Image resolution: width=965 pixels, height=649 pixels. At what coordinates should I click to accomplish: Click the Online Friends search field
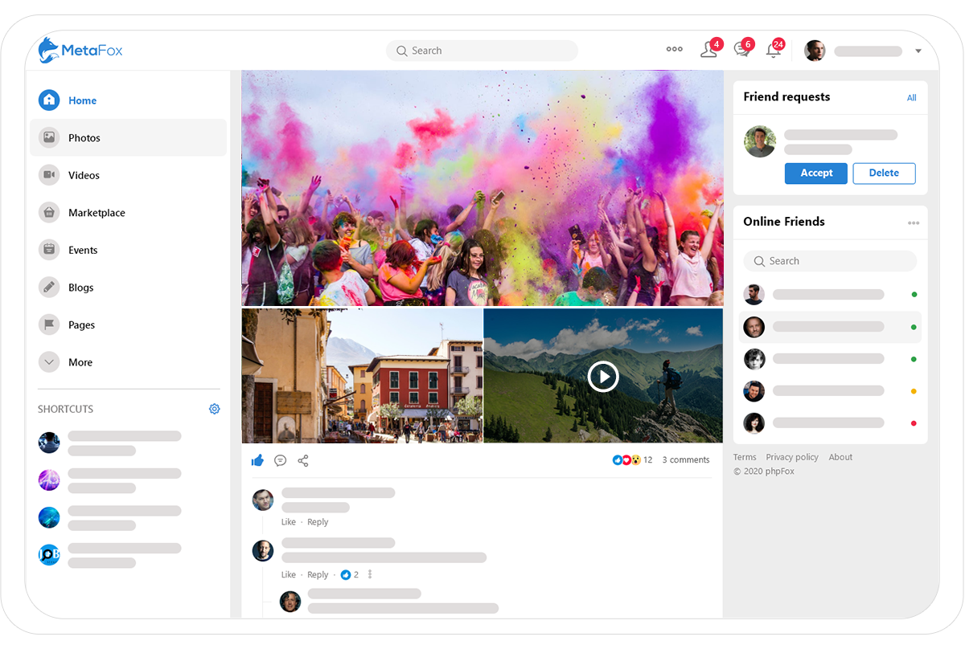pos(830,261)
